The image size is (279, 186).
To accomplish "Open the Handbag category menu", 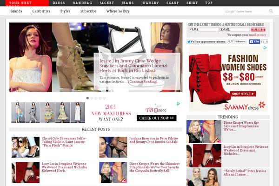I will point(82,3).
